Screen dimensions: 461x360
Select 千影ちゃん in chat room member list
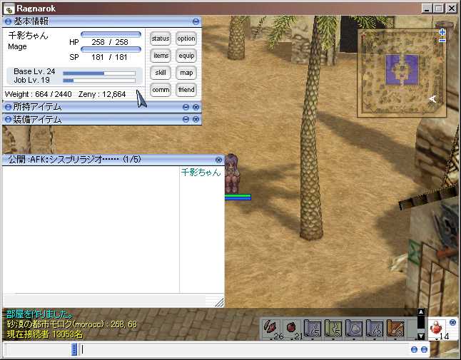click(201, 172)
